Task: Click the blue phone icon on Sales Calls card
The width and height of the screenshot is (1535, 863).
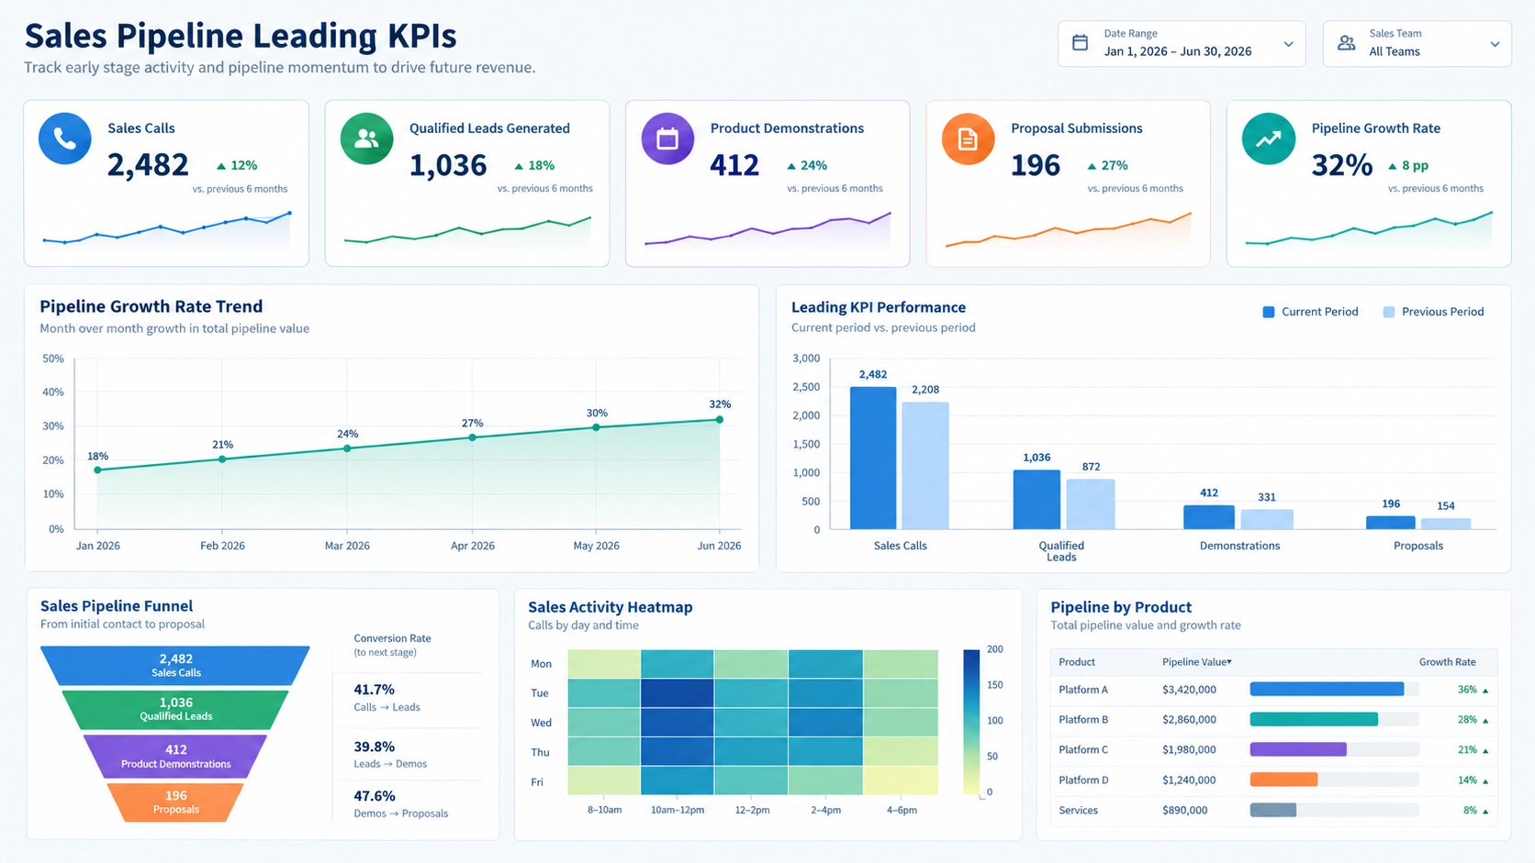Action: click(64, 138)
